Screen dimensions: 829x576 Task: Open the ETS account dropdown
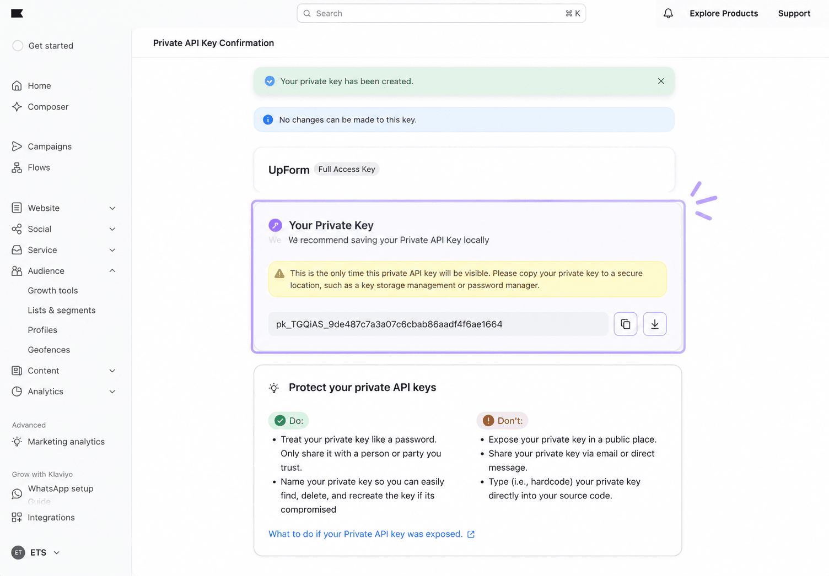tap(36, 552)
